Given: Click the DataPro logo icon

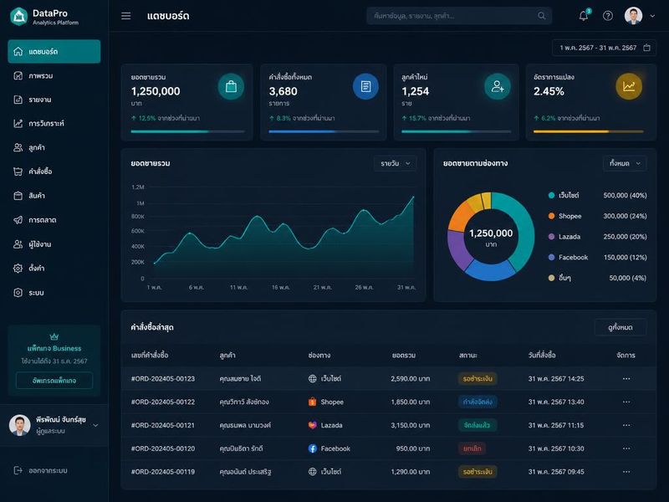Looking at the screenshot, I should click(18, 17).
